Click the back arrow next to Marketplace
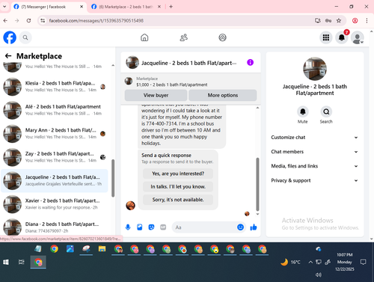 pos(8,56)
